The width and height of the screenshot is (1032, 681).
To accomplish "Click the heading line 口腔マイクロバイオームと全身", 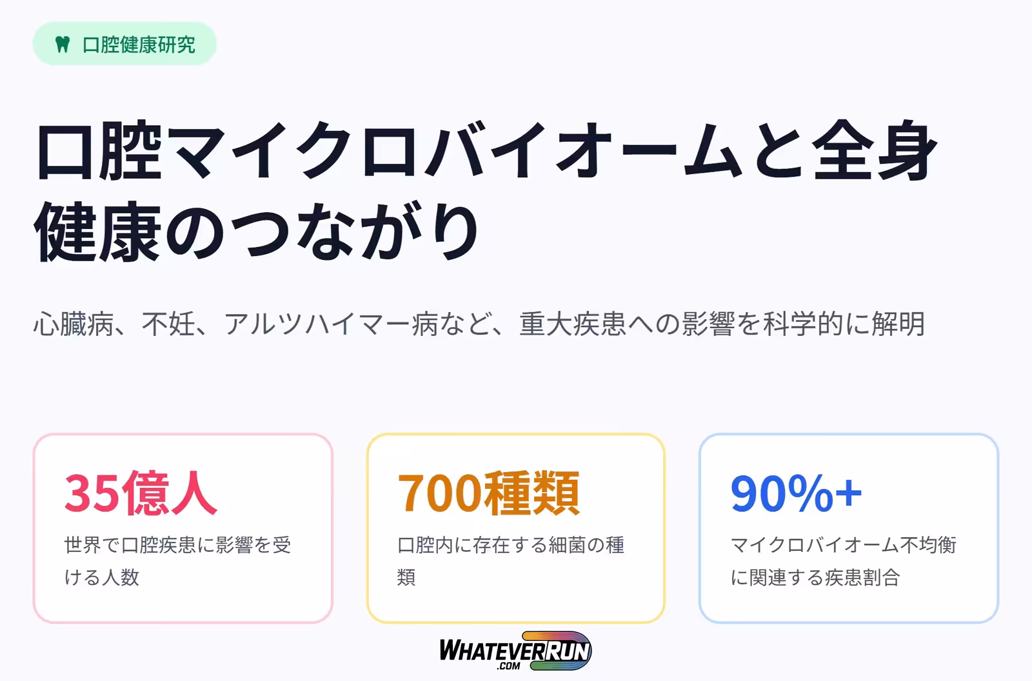I will click(x=486, y=151).
